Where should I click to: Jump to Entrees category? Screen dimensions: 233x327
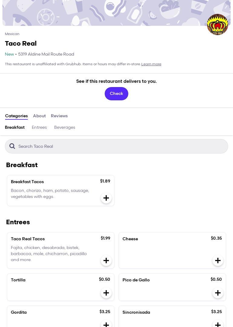pos(39,128)
